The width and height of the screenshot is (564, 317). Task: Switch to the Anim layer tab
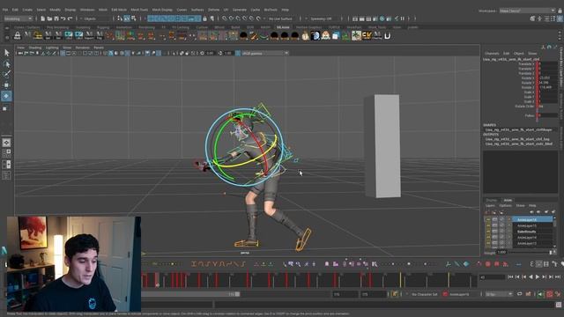click(508, 200)
